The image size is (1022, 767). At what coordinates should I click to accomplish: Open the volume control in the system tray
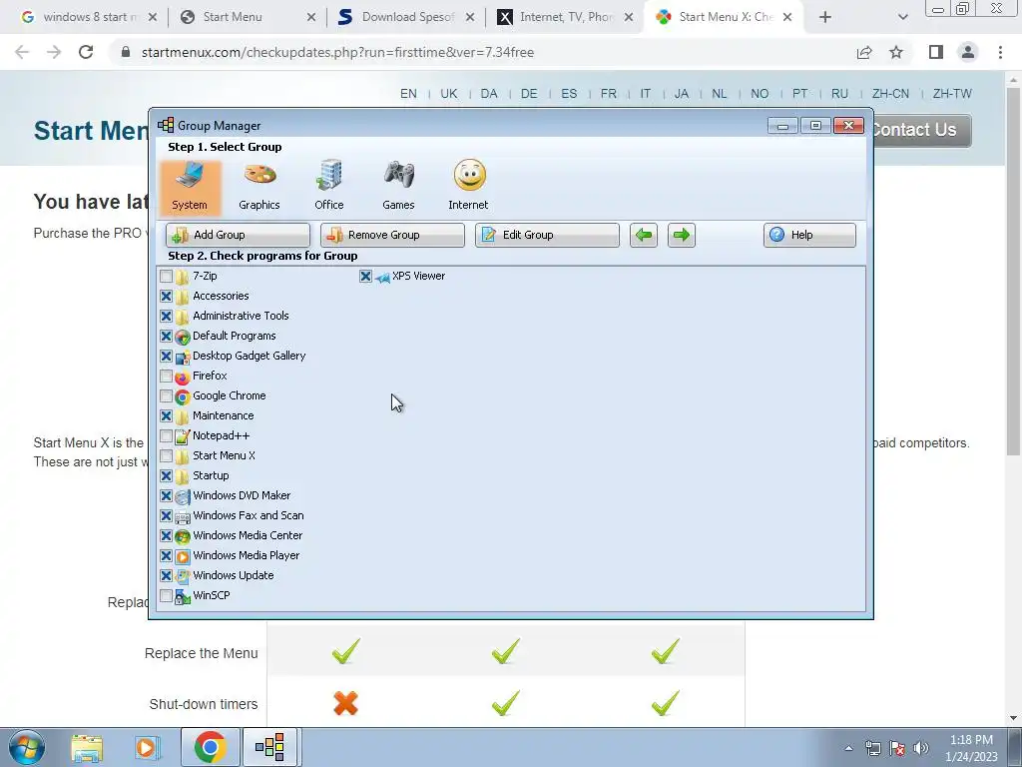[x=921, y=748]
